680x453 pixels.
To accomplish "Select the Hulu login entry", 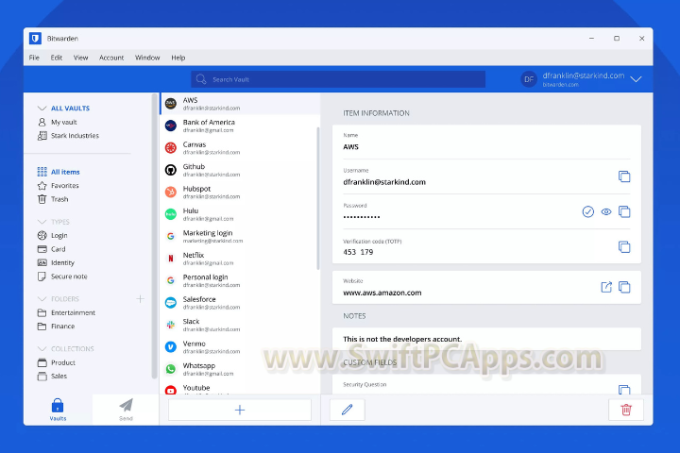I will [239, 214].
